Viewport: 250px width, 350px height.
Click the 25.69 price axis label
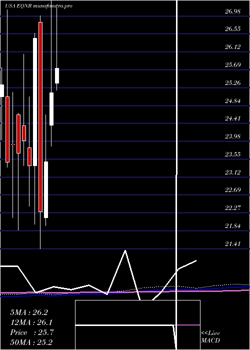tap(232, 65)
